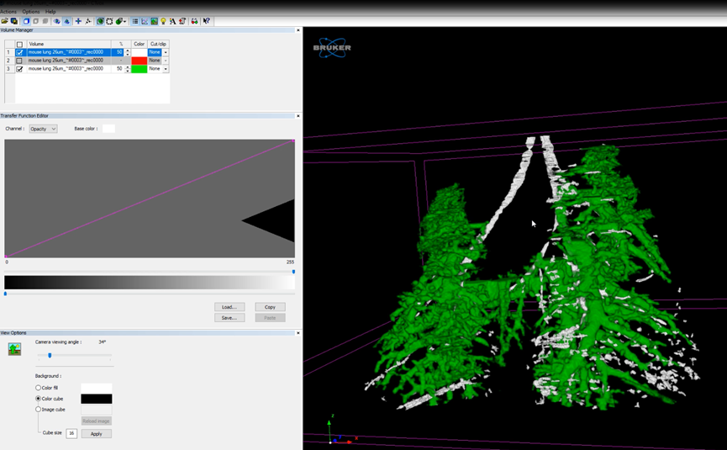Click the green cylinder clipping shape icon
The width and height of the screenshot is (727, 450).
coord(119,21)
